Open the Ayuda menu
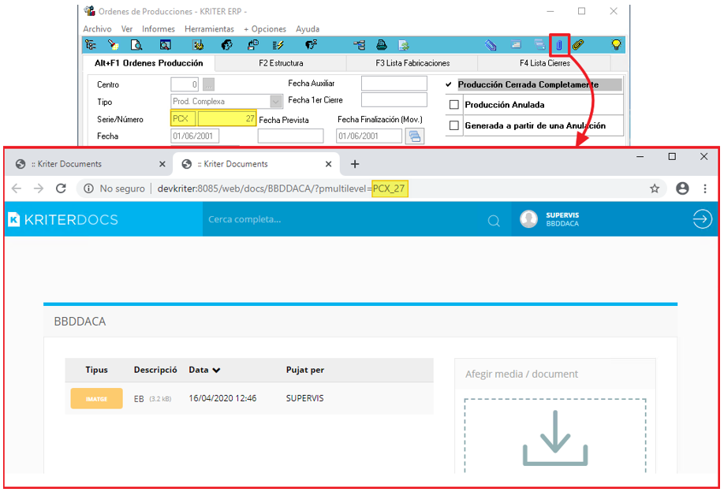 [x=308, y=28]
